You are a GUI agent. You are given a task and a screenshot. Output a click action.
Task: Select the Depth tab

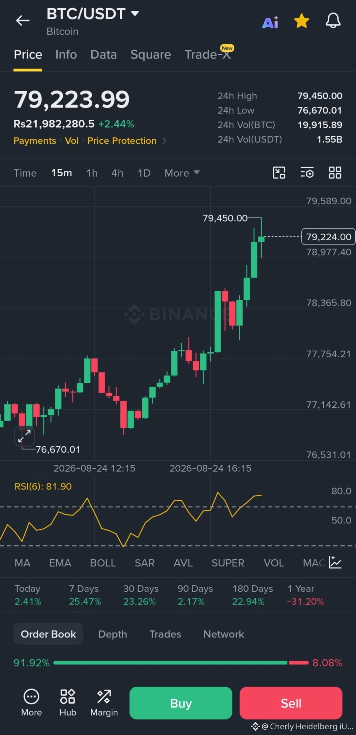click(x=112, y=634)
